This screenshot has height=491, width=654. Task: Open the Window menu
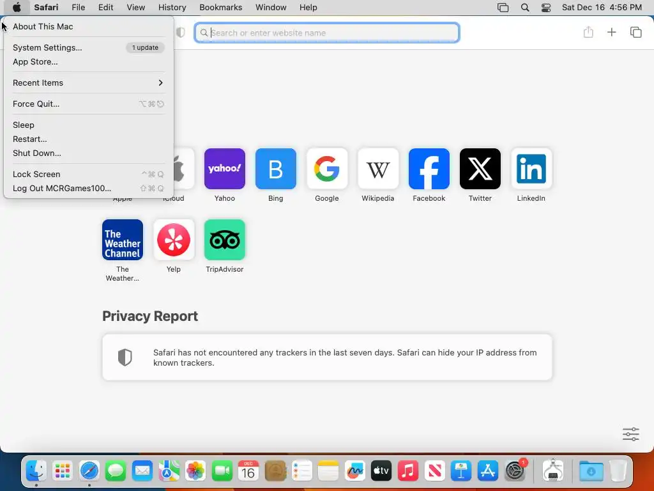point(271,8)
